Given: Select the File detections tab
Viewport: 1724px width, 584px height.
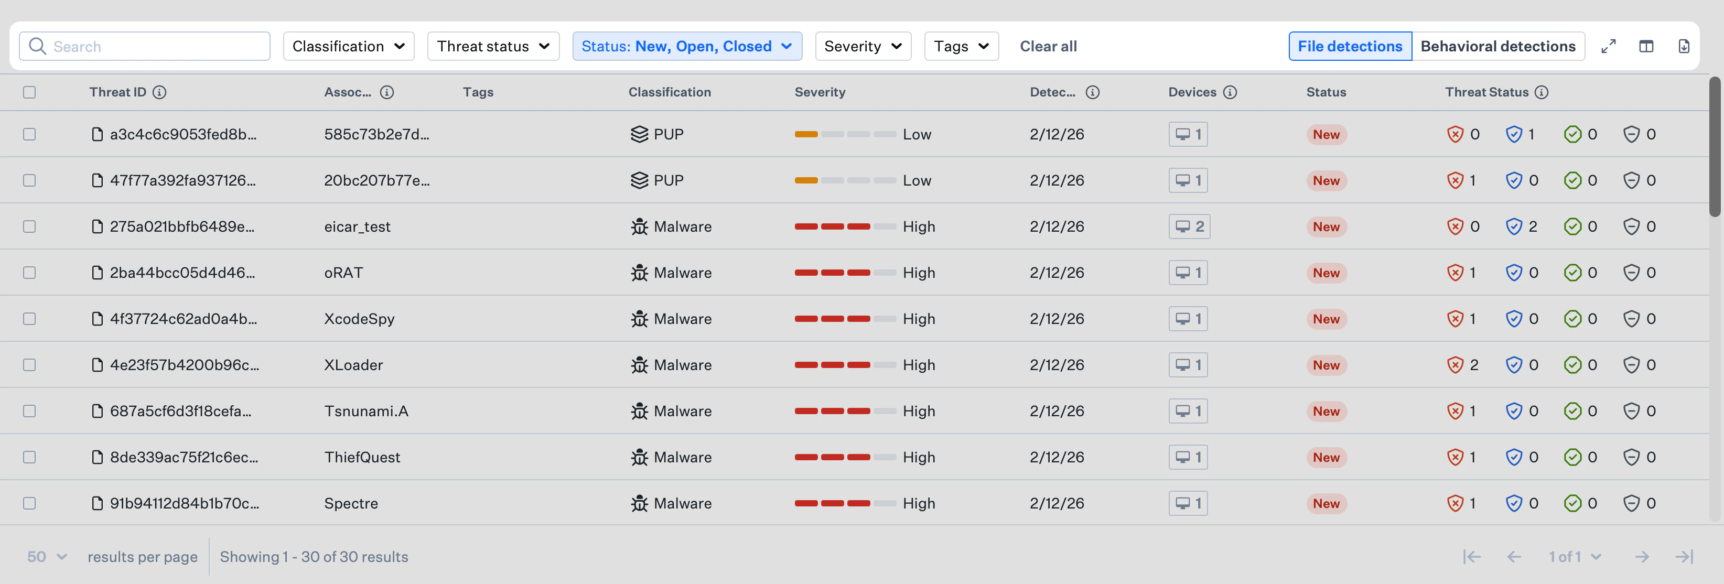Looking at the screenshot, I should click(1350, 46).
